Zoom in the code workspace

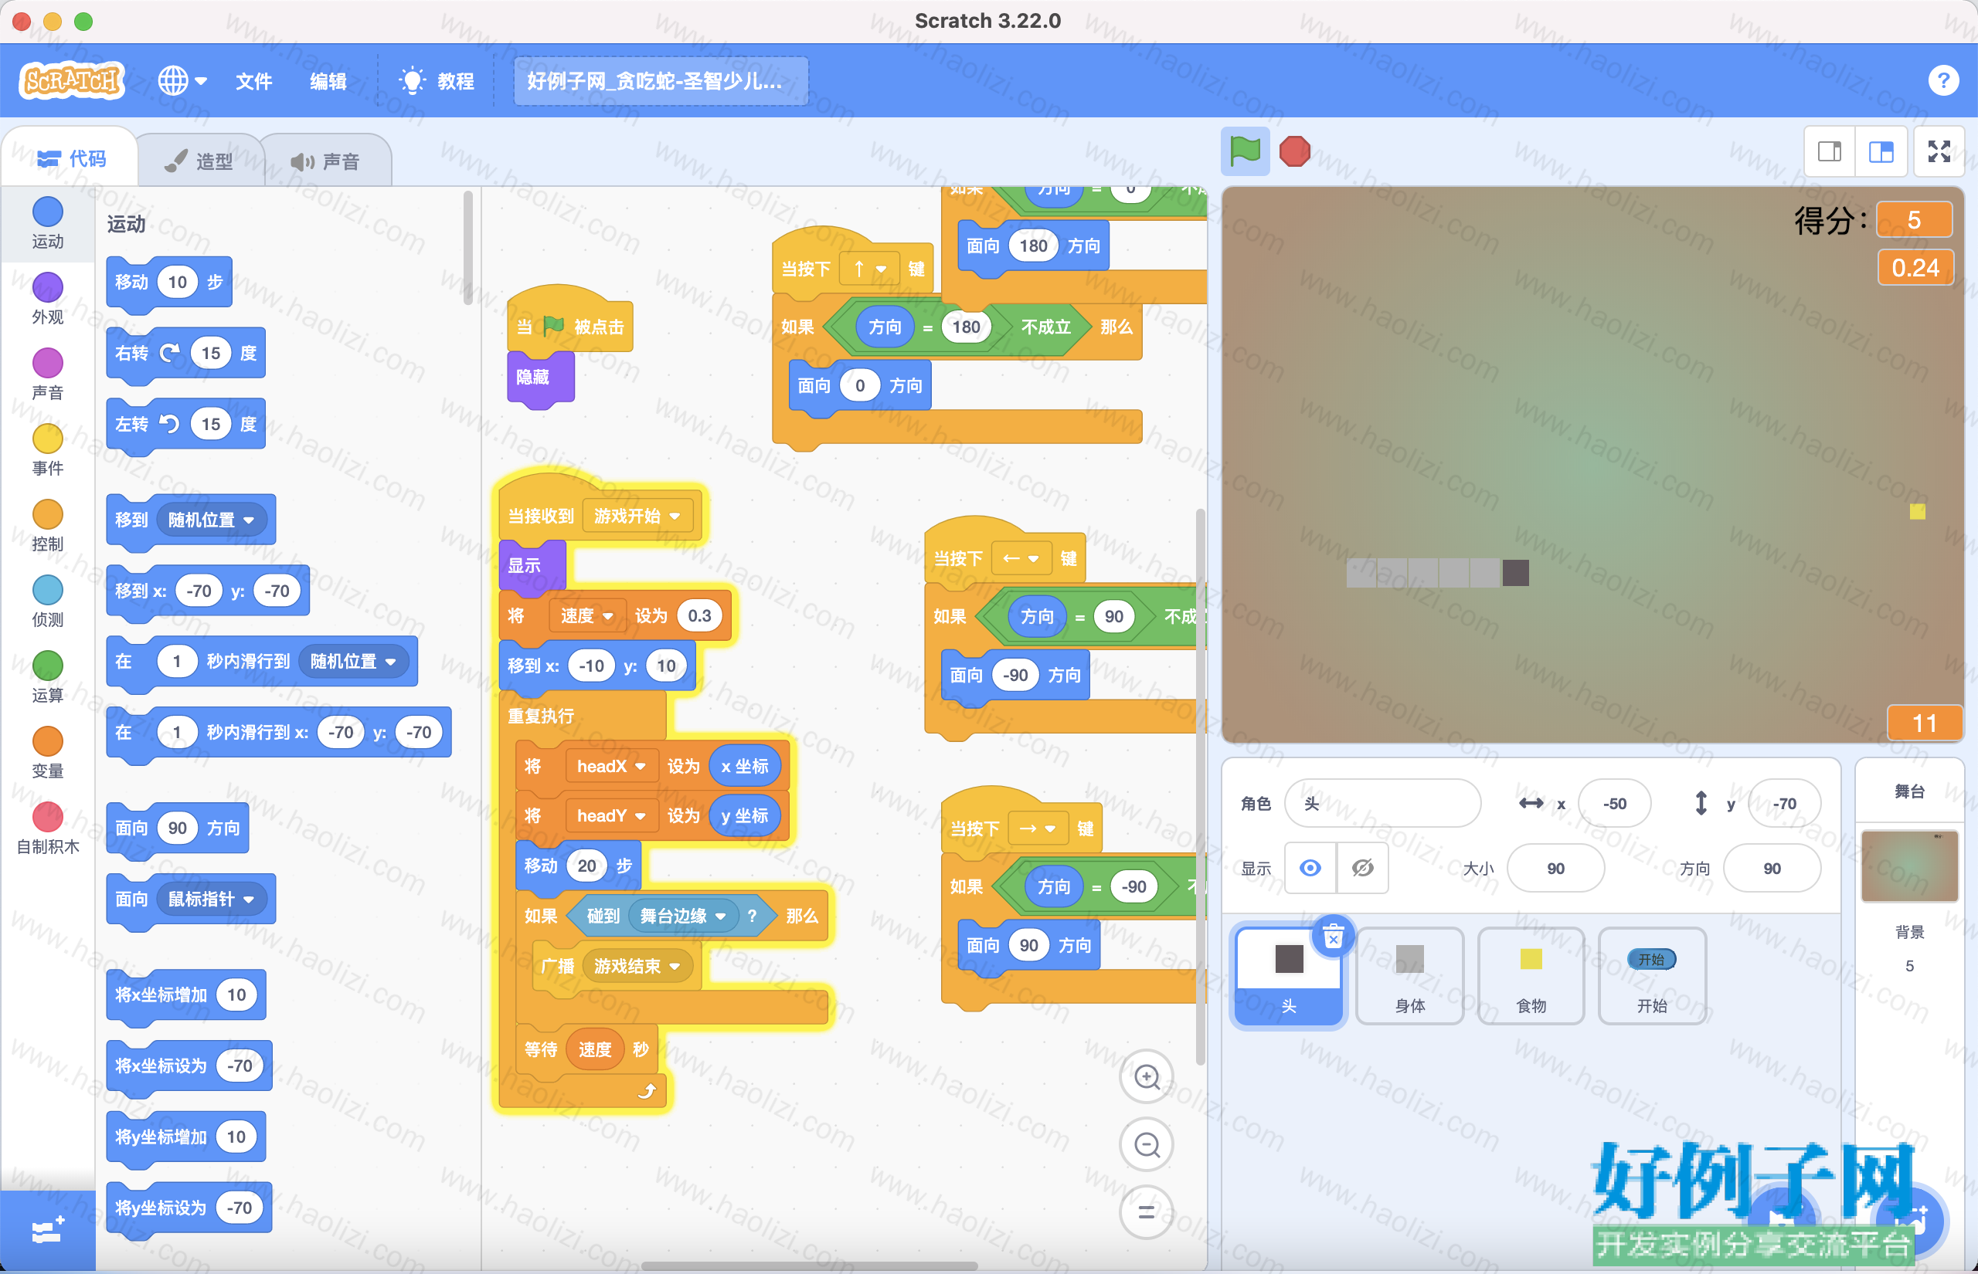[1147, 1077]
